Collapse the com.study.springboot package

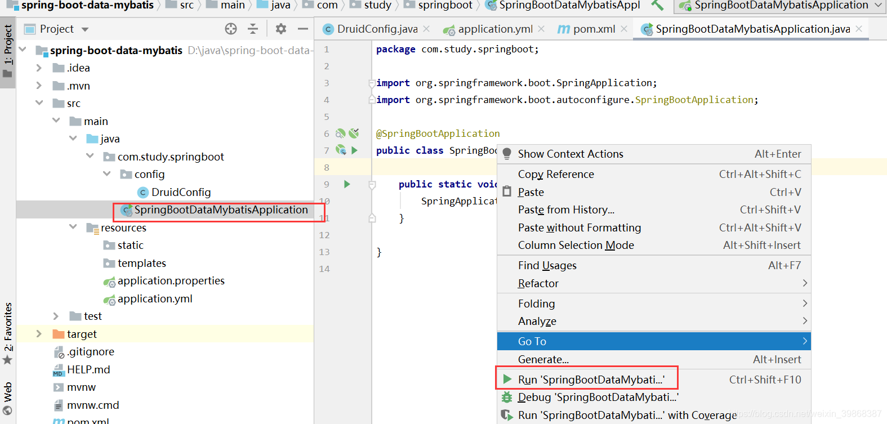90,156
